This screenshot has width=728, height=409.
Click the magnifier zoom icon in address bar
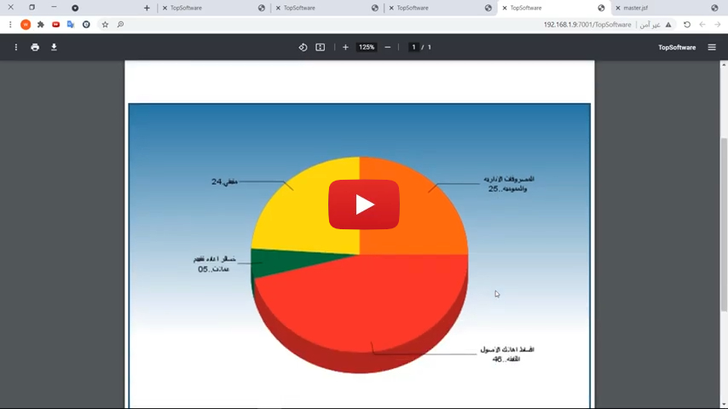120,25
